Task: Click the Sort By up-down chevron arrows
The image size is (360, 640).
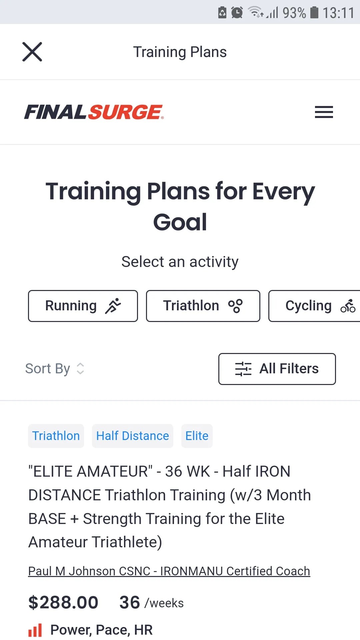Action: point(80,369)
